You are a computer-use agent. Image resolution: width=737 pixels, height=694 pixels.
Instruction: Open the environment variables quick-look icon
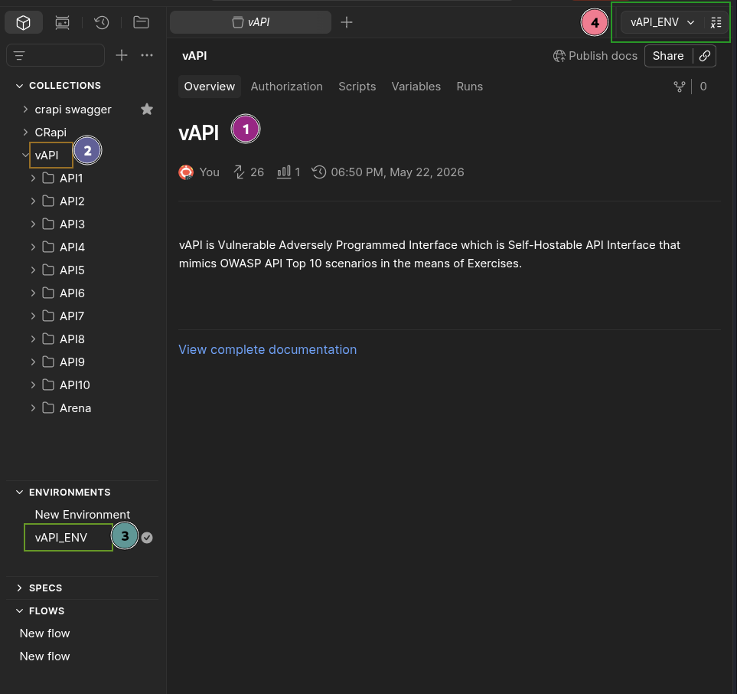tap(716, 22)
